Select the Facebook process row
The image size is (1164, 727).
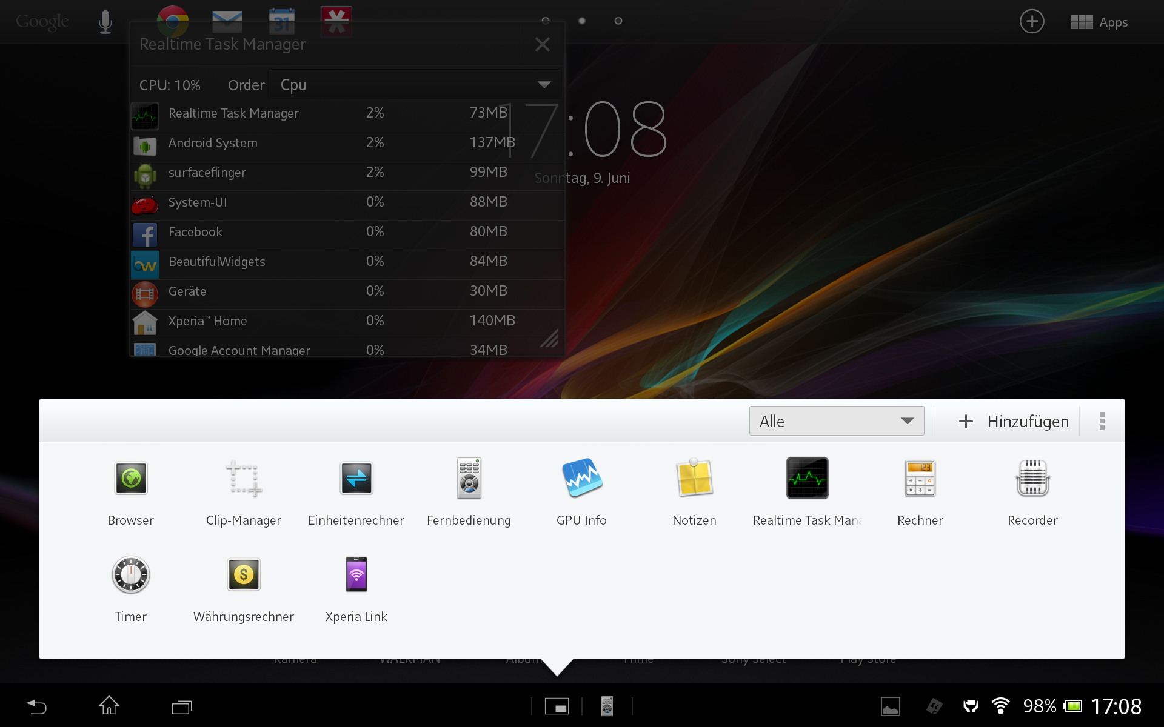347,234
